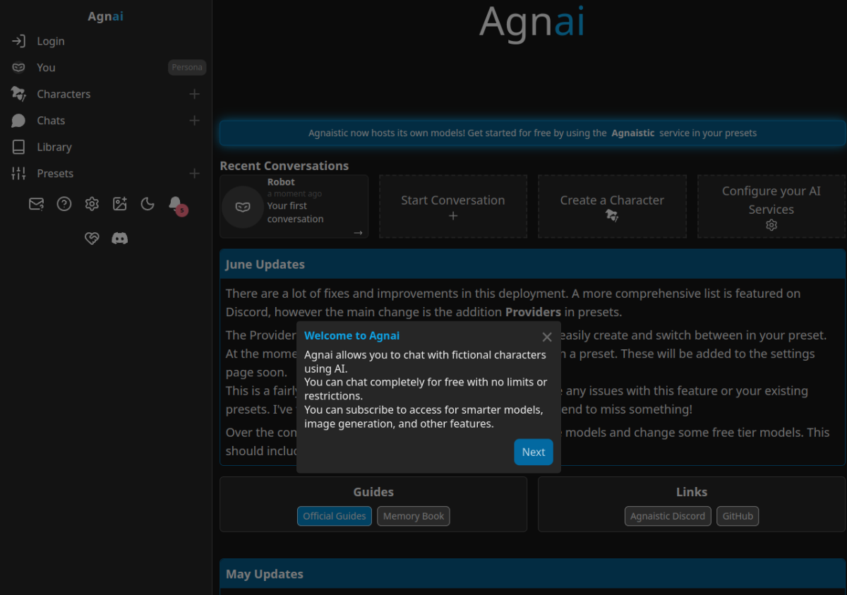The image size is (847, 595).
Task: Click the Presets sliders icon
Action: click(18, 174)
